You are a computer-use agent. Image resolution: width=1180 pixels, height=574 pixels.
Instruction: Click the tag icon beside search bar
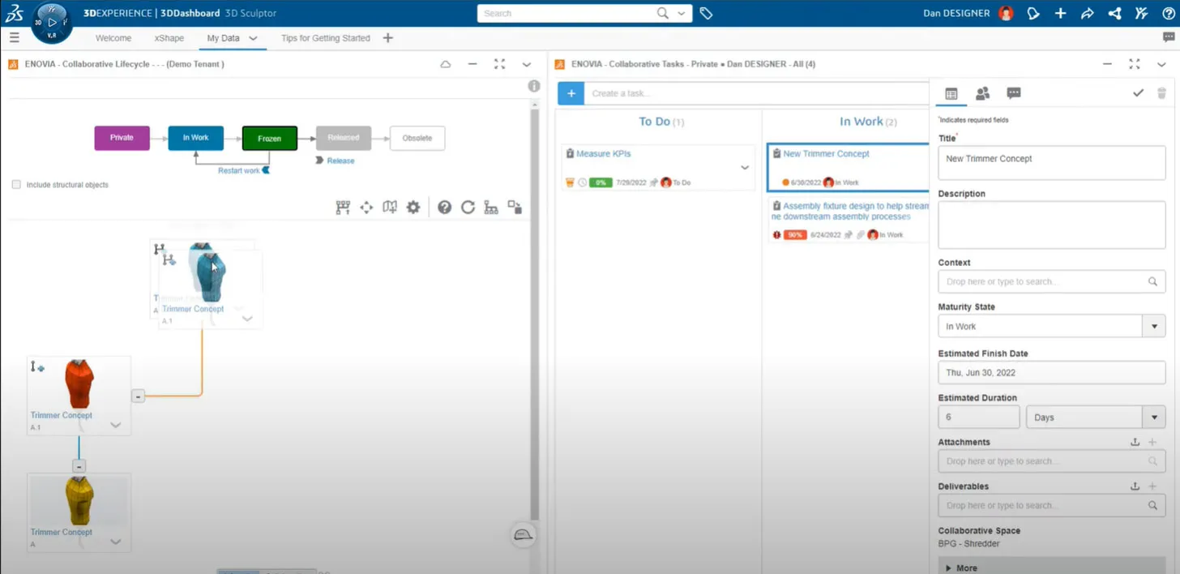[x=706, y=13]
